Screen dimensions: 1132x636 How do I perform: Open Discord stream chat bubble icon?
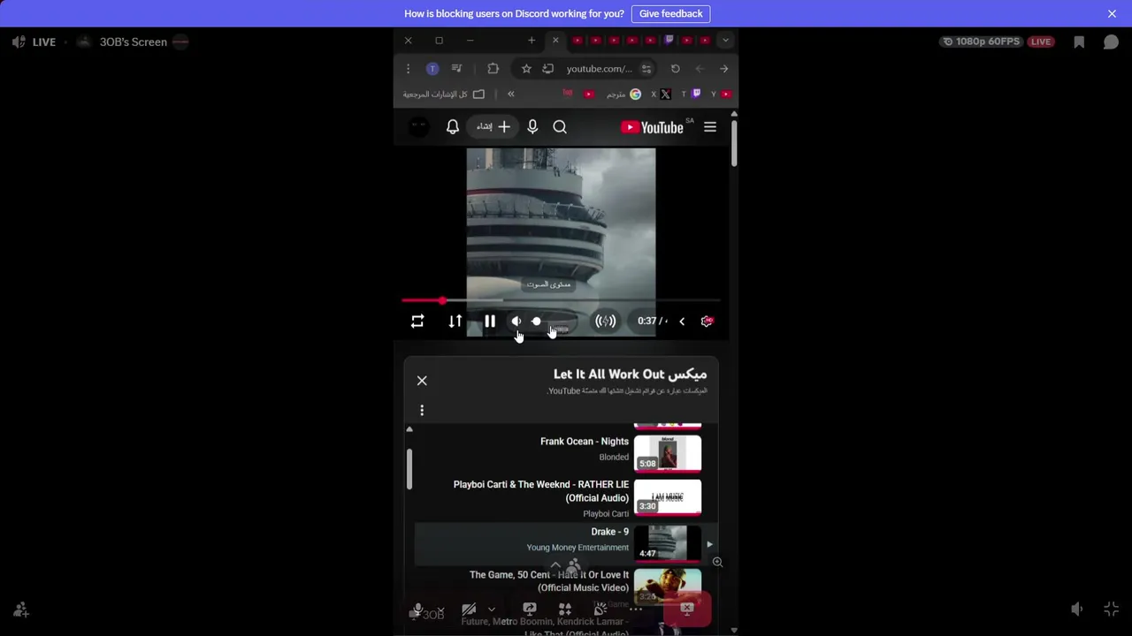click(1111, 42)
